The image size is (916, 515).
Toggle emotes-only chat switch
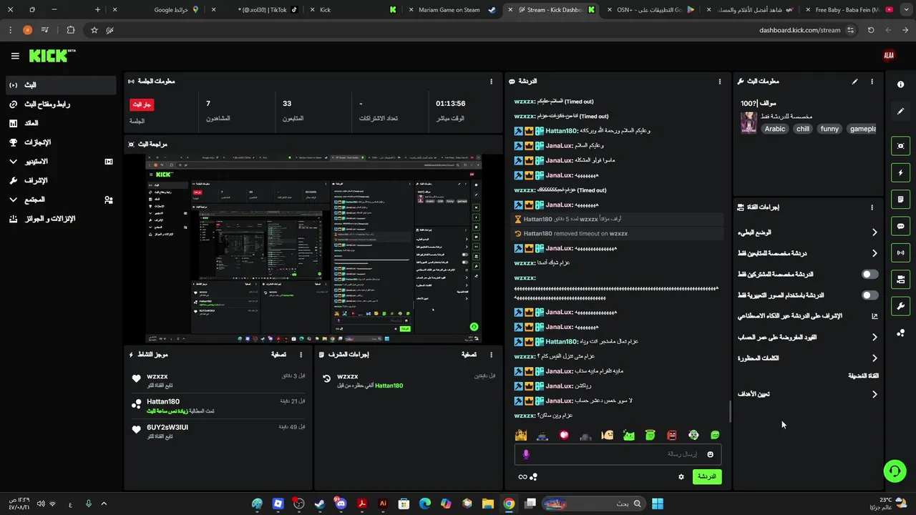point(869,295)
